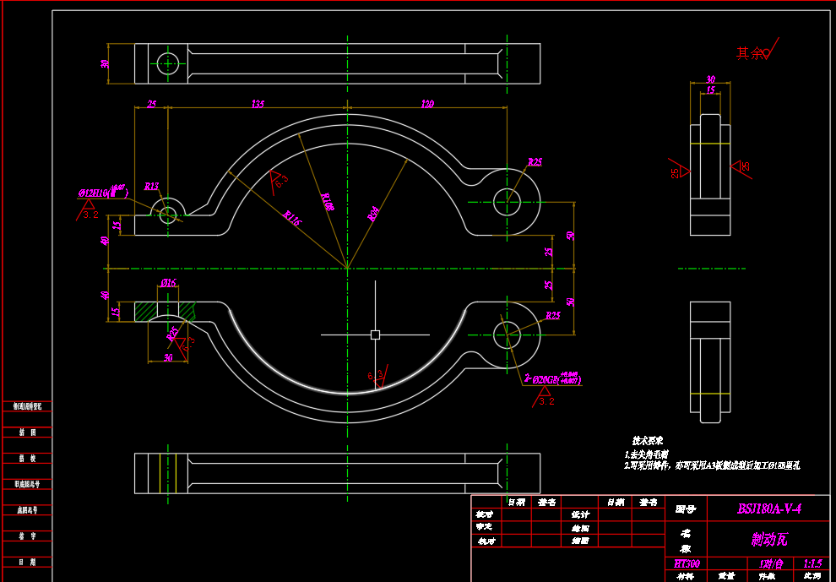Click quantity value 1对/台
Screen dimensions: 836x582
[x=772, y=564]
